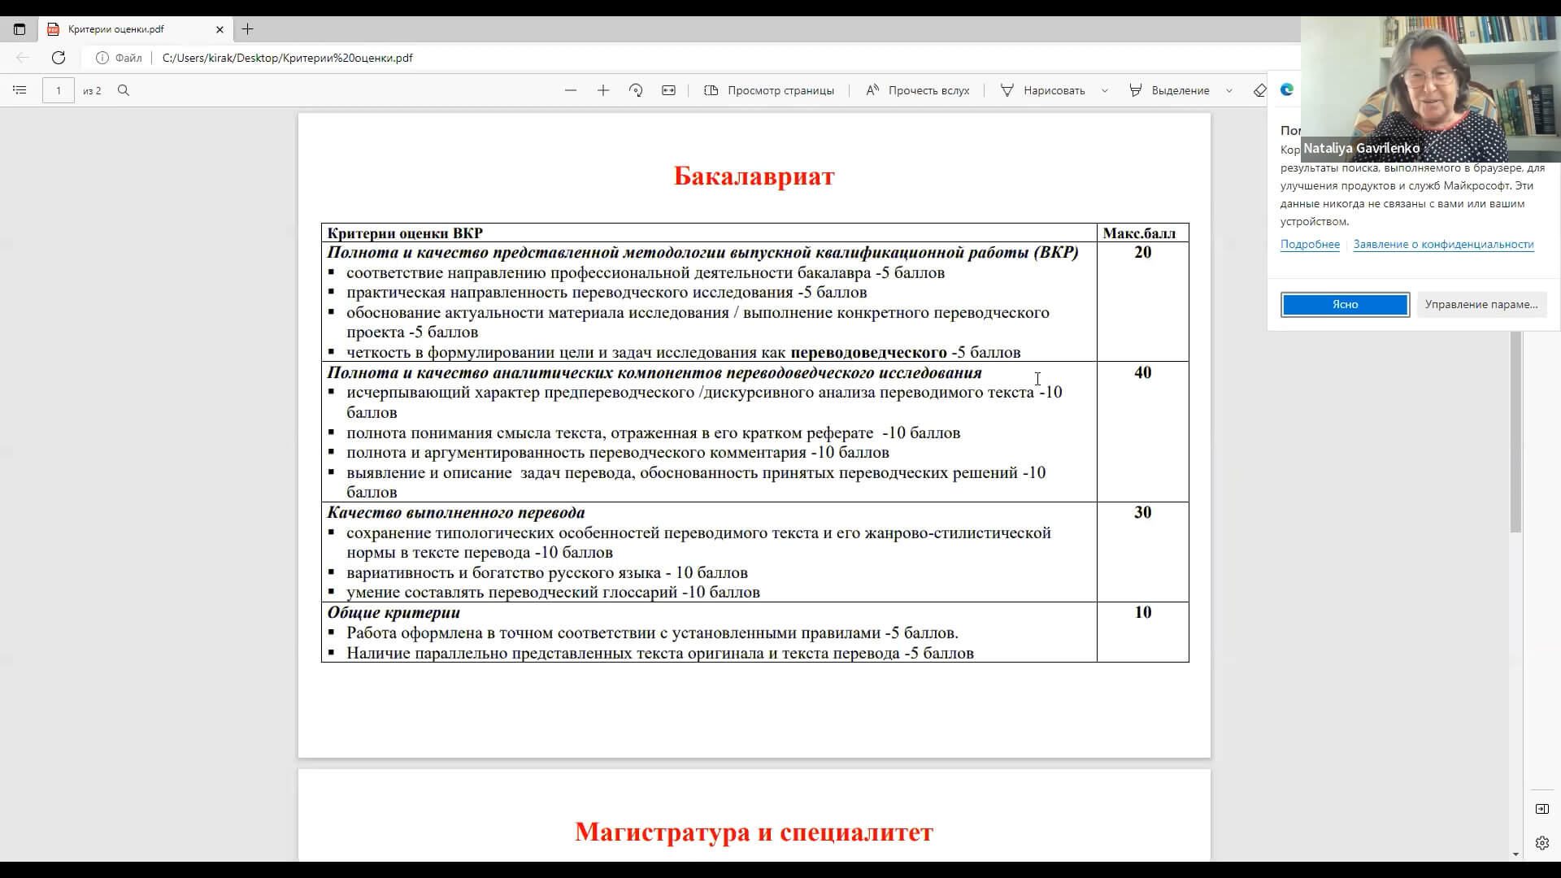This screenshot has width=1561, height=878.
Task: Click the Просмотр страницы toolbar item
Action: click(x=769, y=90)
